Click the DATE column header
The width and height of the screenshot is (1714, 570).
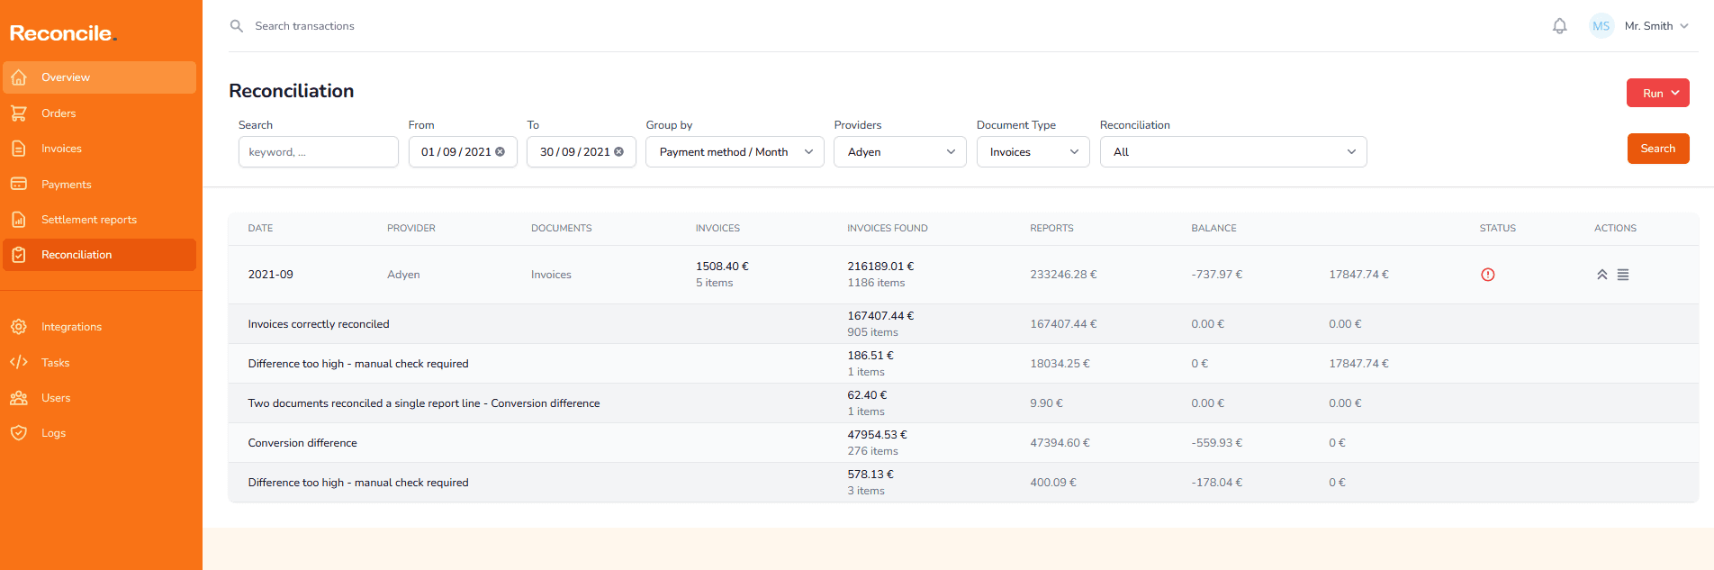pyautogui.click(x=261, y=229)
